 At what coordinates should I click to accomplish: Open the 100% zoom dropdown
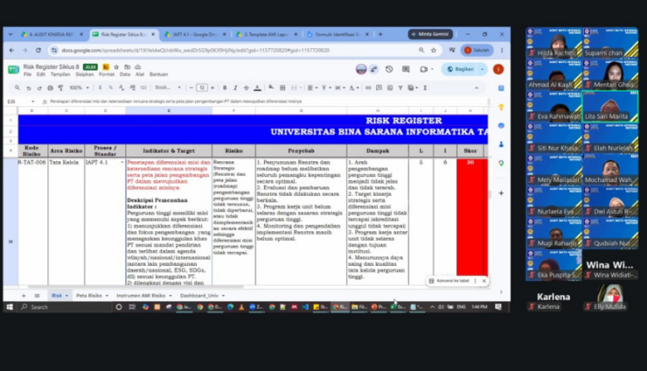click(x=79, y=88)
